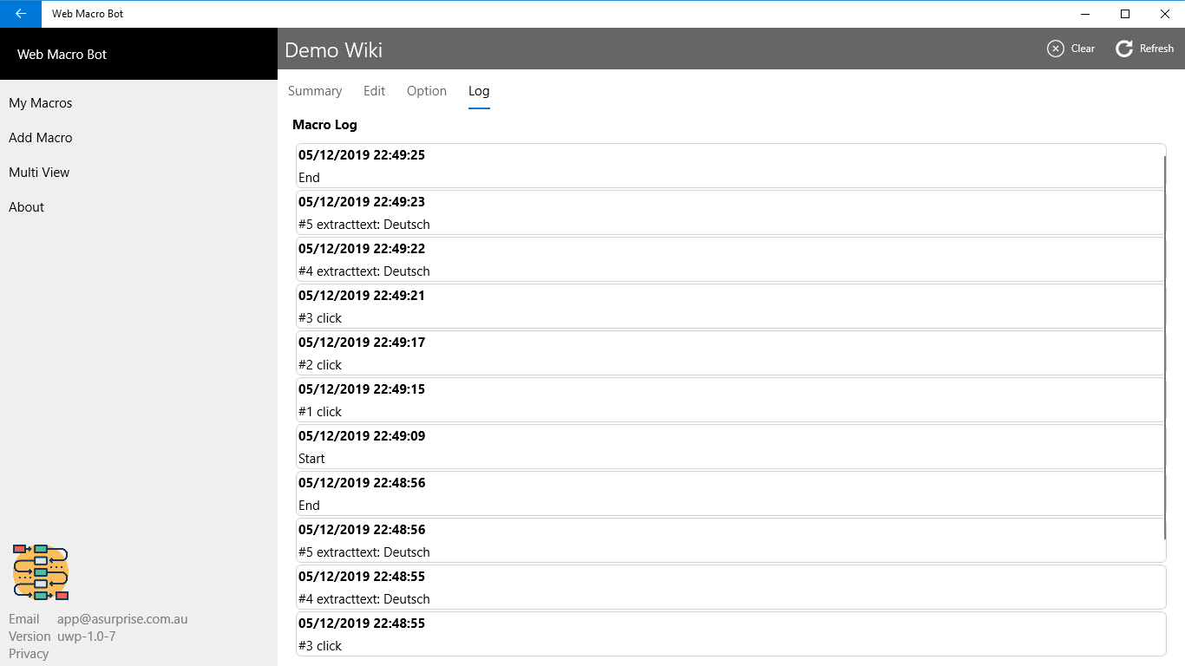
Task: Switch to the Edit tab
Action: click(375, 91)
